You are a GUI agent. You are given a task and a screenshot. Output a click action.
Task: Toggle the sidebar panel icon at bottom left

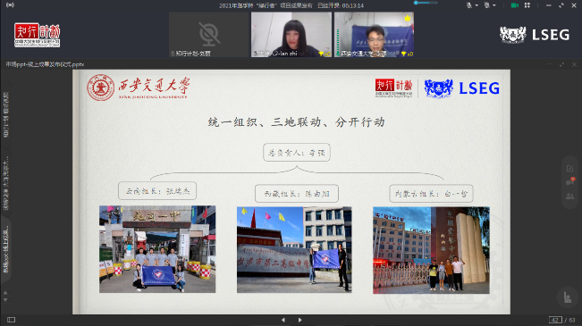point(11,320)
